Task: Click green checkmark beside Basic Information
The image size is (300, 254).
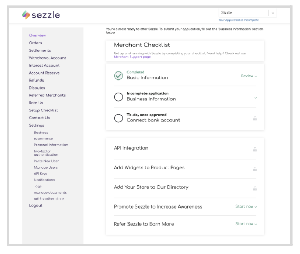Action: coord(118,76)
